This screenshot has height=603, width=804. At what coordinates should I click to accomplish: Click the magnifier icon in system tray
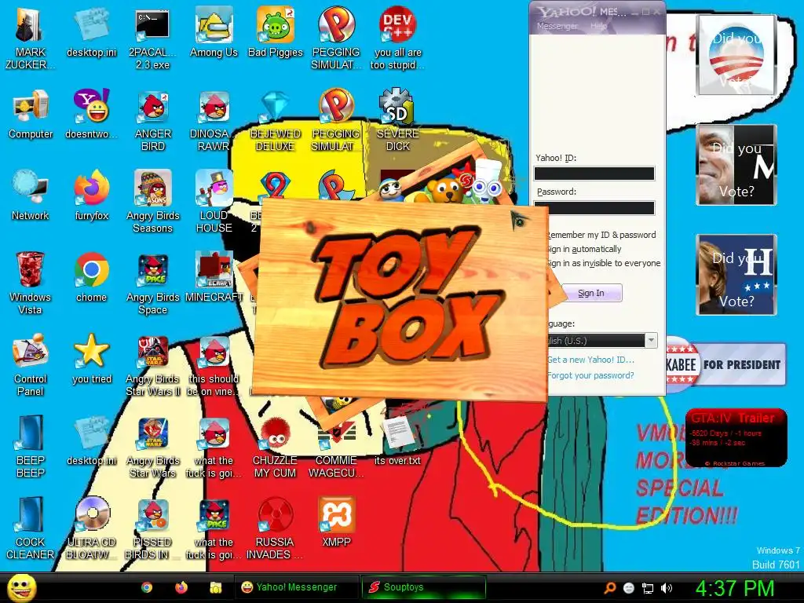coord(609,588)
